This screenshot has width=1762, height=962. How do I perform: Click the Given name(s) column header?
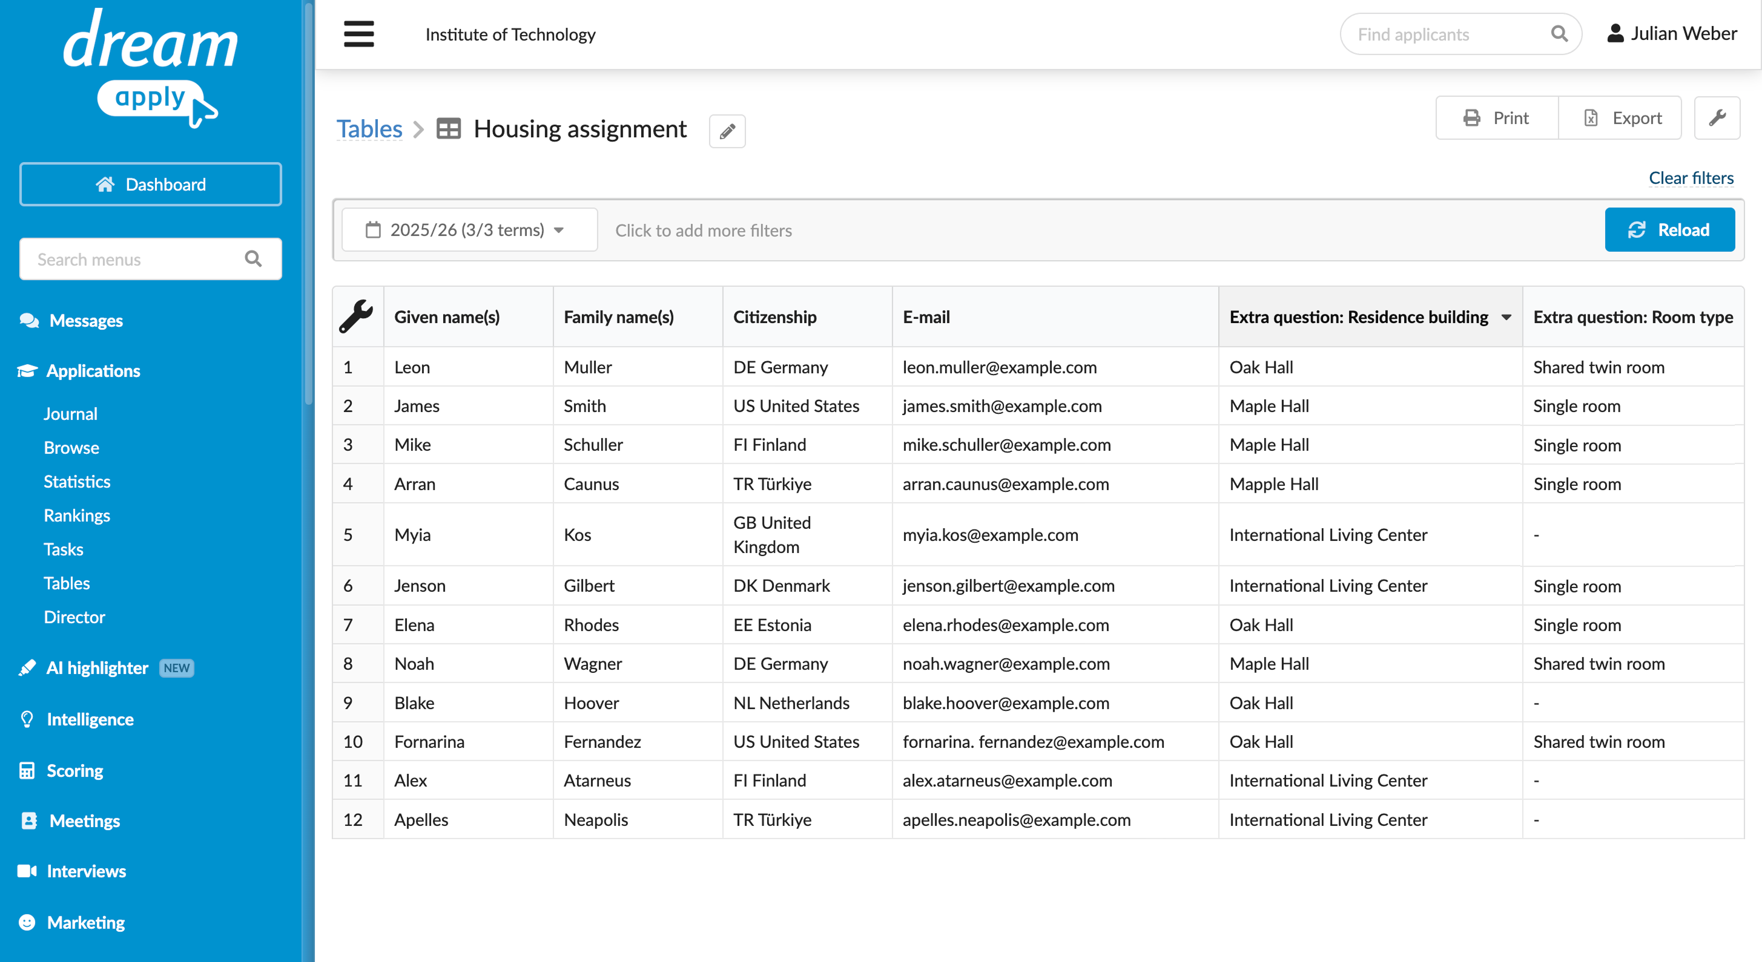(x=469, y=316)
